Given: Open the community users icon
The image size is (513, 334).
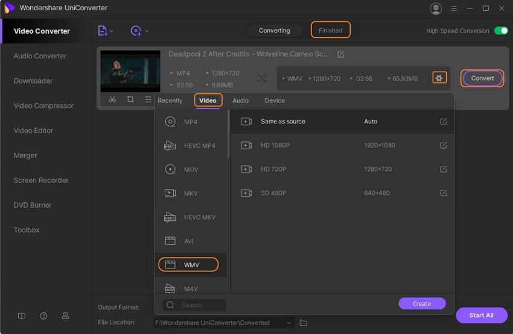Looking at the screenshot, I should [65, 316].
